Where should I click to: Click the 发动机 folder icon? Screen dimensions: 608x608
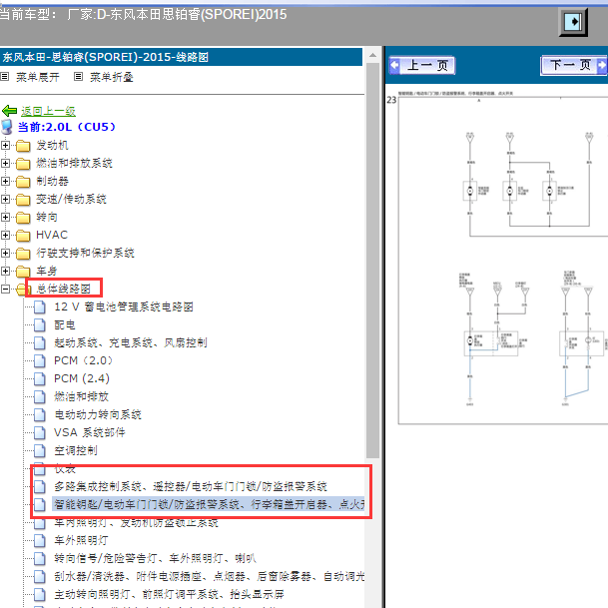pos(23,146)
